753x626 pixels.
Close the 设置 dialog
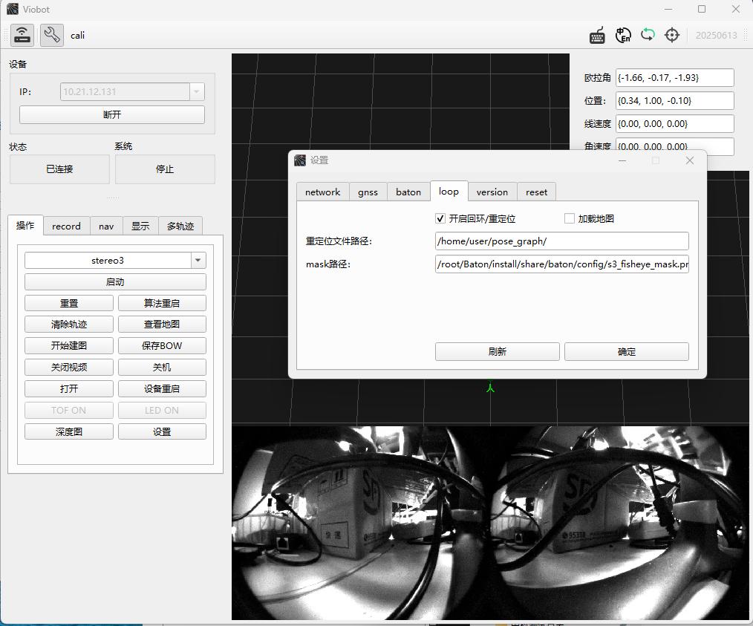coord(690,160)
